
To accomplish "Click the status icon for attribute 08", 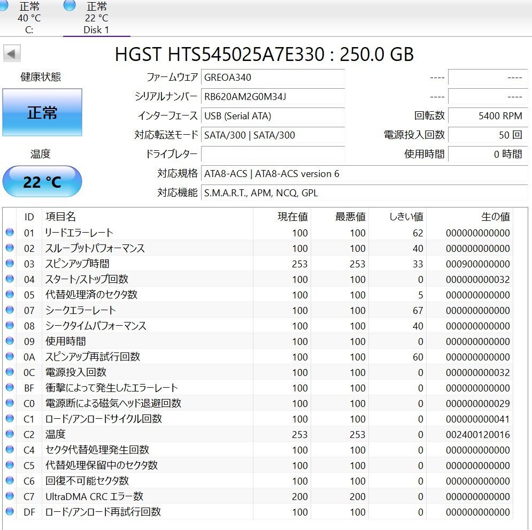I will click(x=10, y=325).
